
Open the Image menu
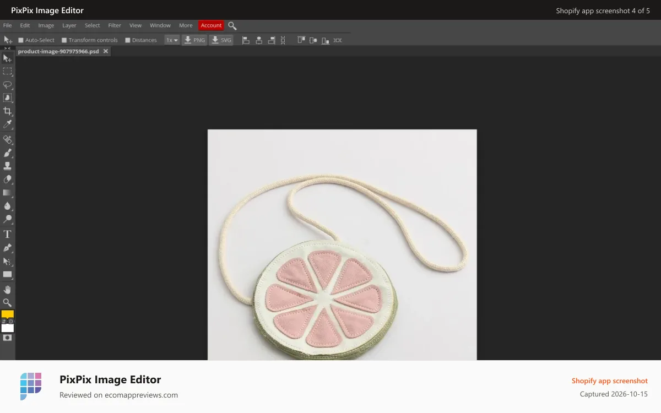tap(46, 25)
